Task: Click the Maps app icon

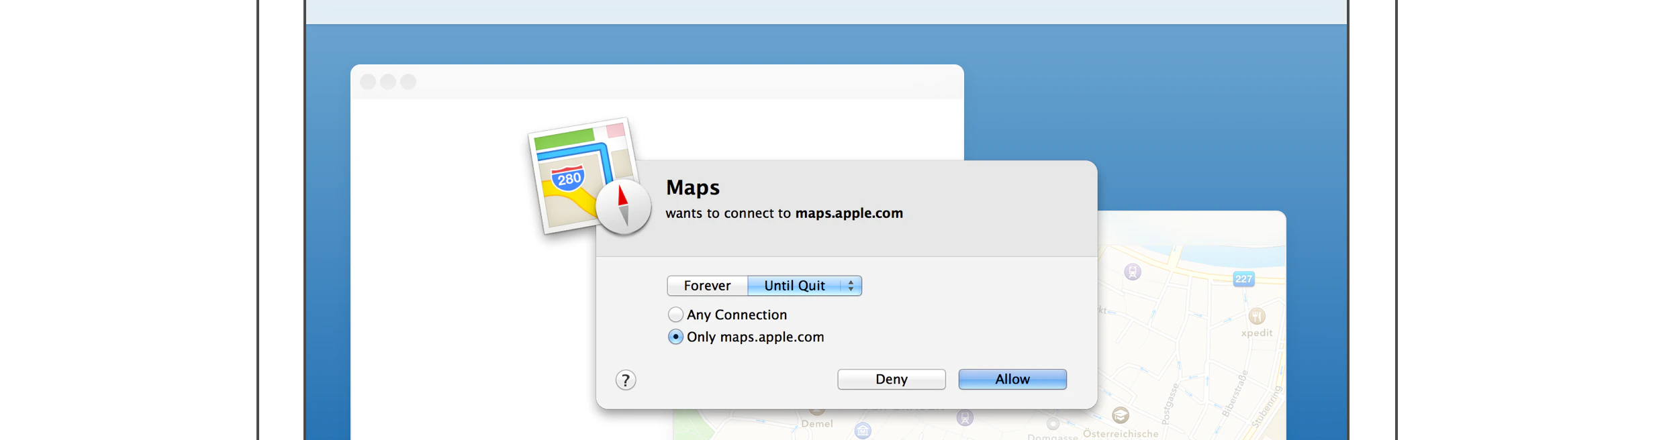Action: point(589,177)
